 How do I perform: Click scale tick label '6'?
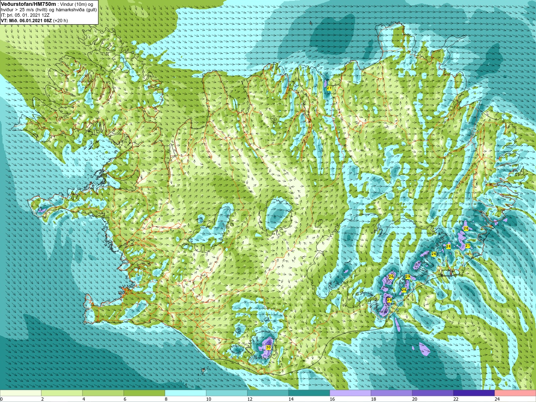coord(125,399)
